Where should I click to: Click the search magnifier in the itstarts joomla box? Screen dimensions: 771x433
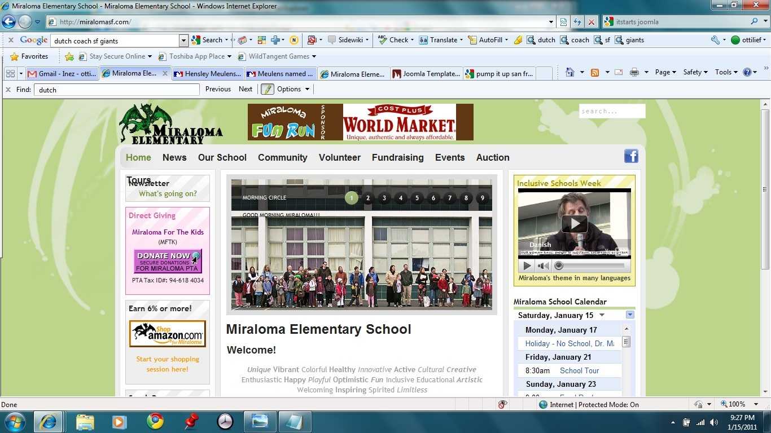754,22
